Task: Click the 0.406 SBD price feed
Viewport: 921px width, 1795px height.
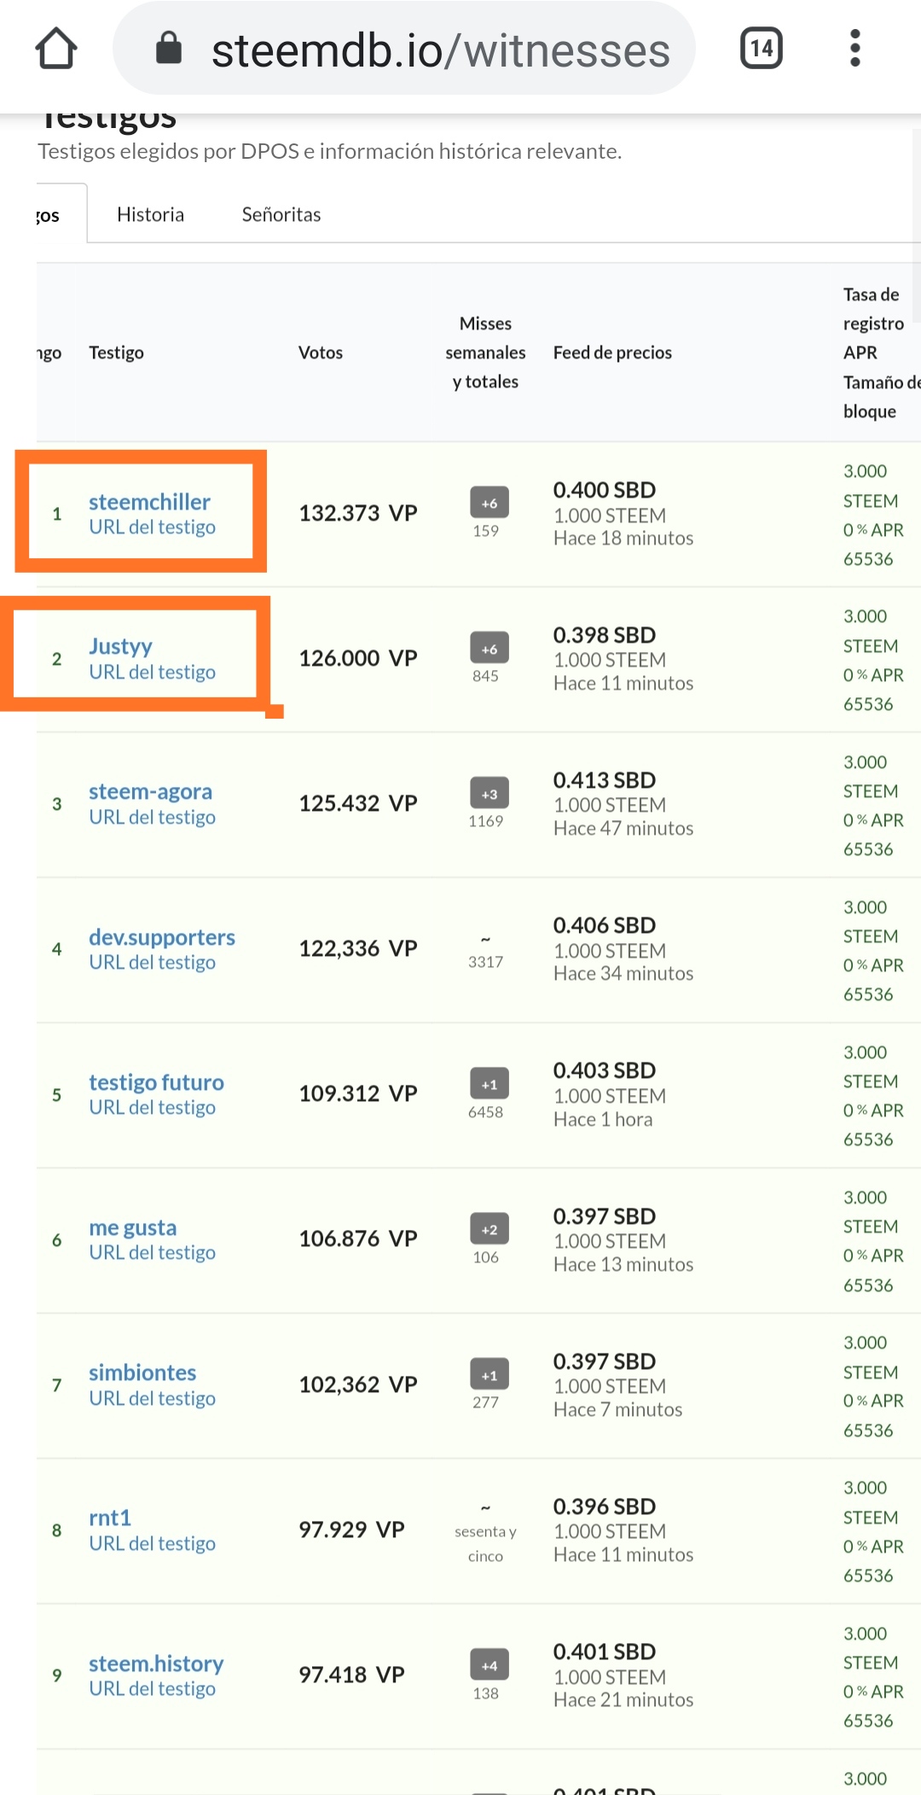Action: click(605, 925)
